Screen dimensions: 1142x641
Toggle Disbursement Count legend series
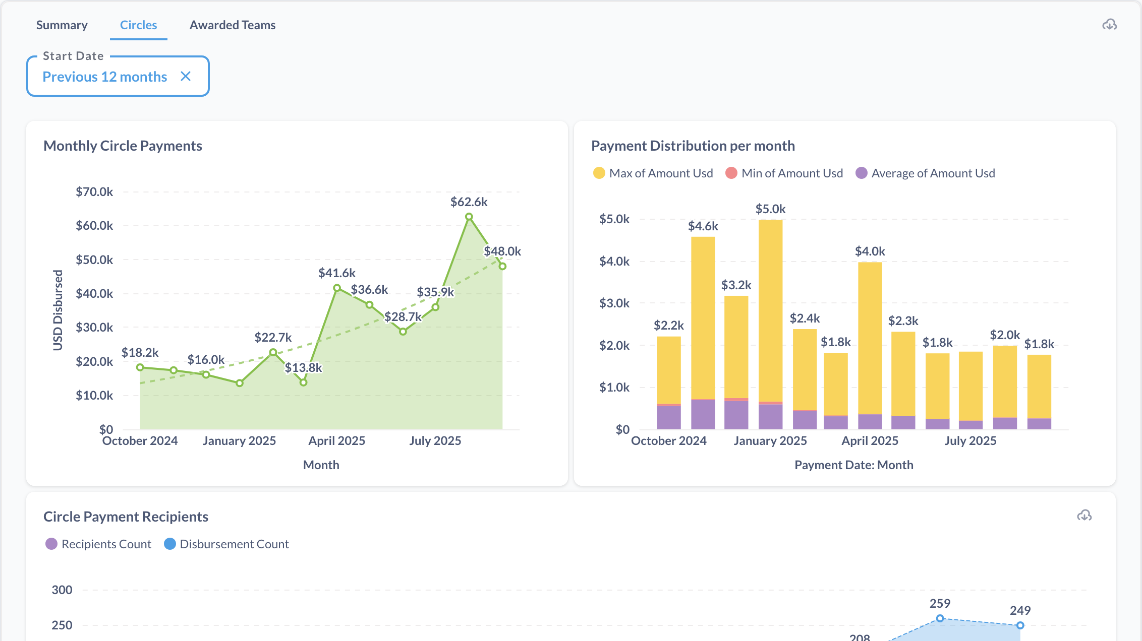pyautogui.click(x=226, y=544)
